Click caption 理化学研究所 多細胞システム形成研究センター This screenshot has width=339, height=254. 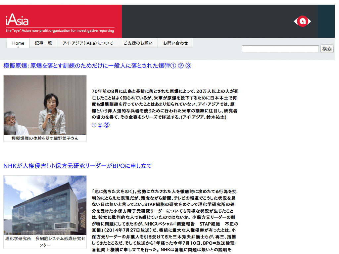point(45,242)
